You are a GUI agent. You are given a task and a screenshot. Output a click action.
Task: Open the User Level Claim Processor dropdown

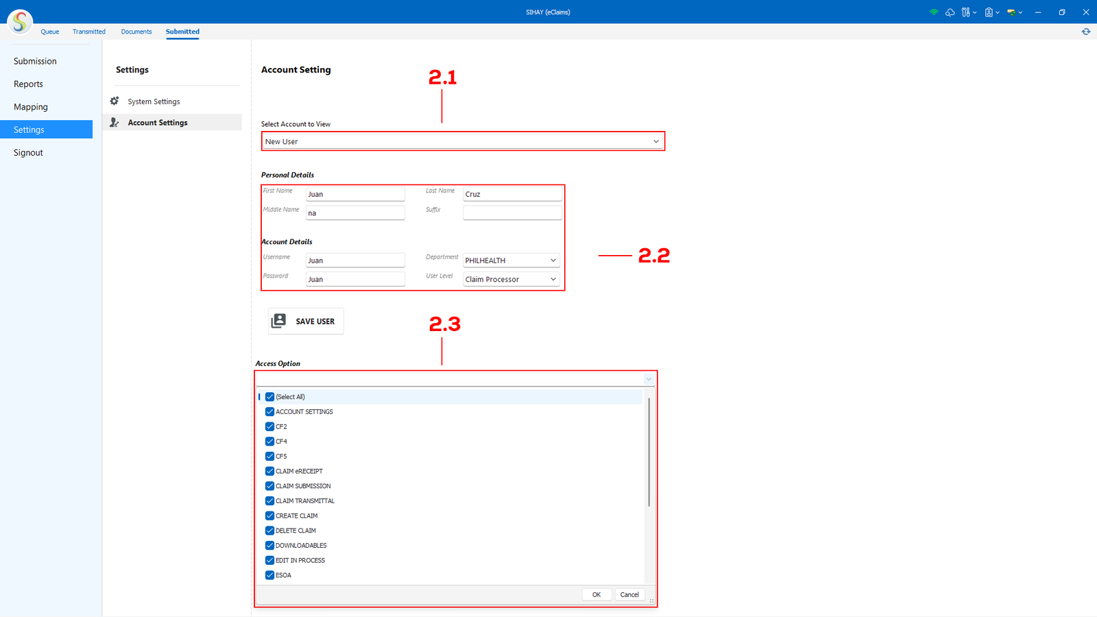click(511, 279)
